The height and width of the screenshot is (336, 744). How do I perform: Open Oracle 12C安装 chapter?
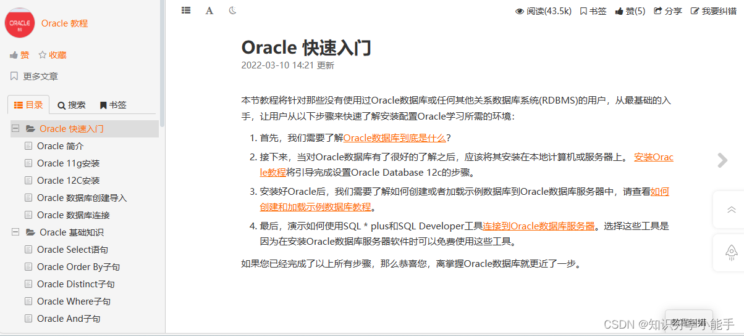coord(68,181)
